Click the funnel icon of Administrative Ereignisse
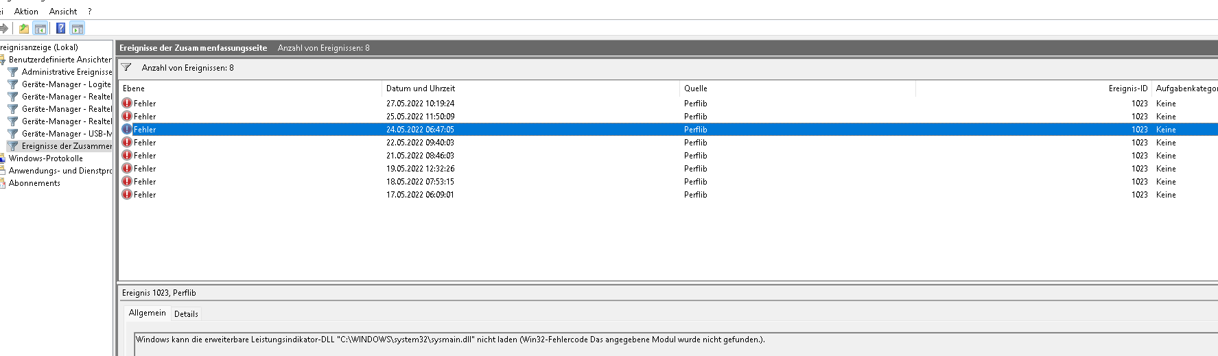This screenshot has width=1218, height=356. tap(13, 72)
